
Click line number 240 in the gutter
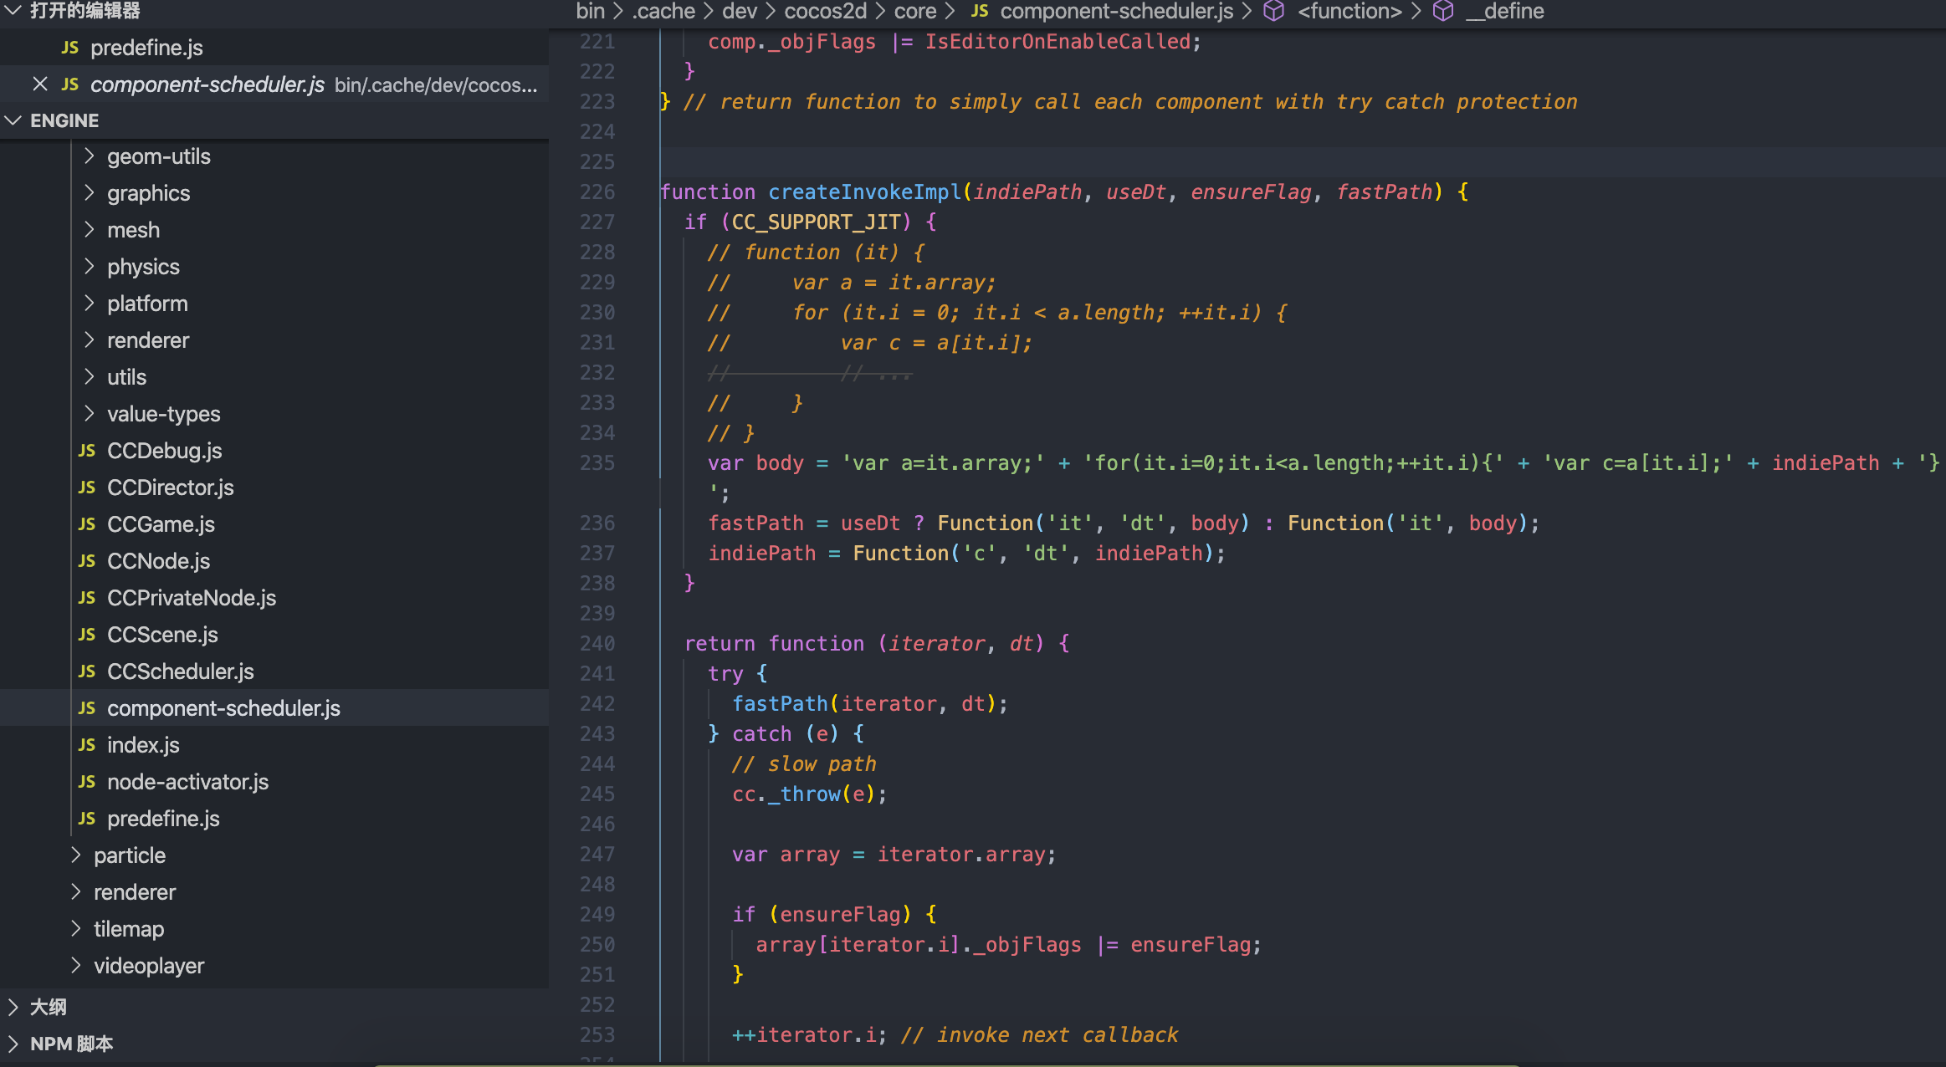pos(597,643)
